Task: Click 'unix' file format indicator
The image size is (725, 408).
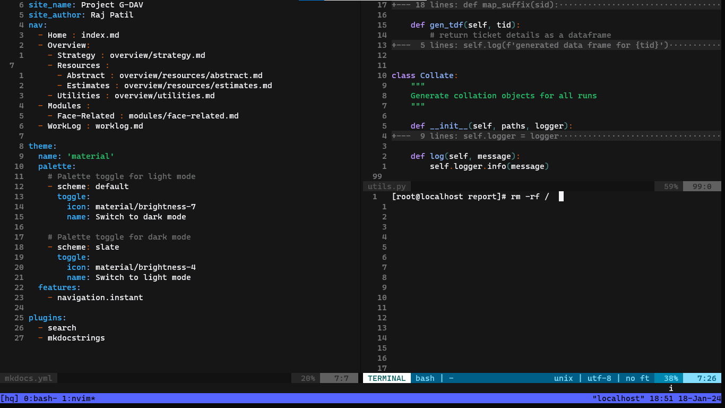Action: [x=564, y=378]
